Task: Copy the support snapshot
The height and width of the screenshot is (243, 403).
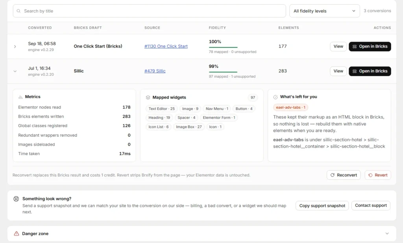Action: 322,206
